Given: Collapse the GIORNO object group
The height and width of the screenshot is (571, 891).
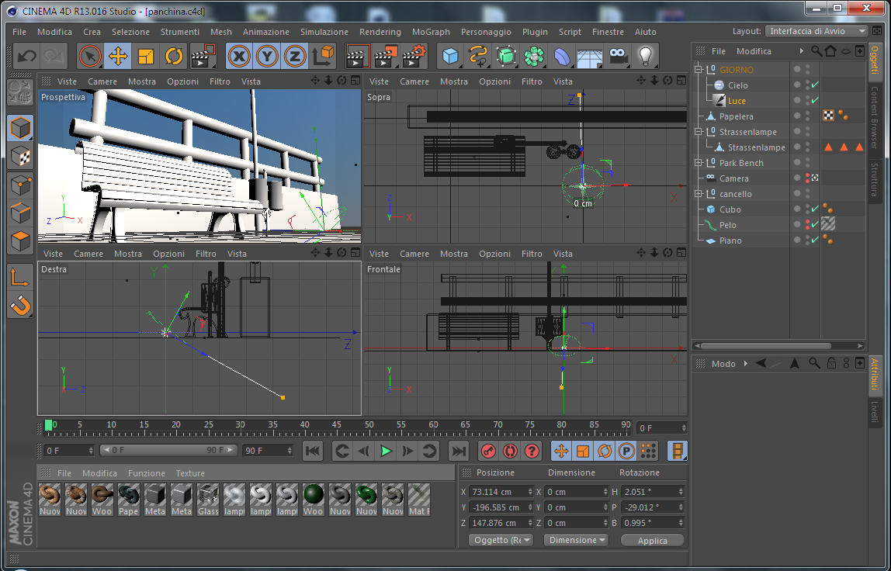Looking at the screenshot, I should (699, 70).
